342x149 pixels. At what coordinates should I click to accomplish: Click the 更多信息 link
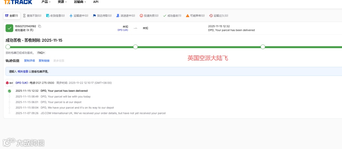(59, 61)
